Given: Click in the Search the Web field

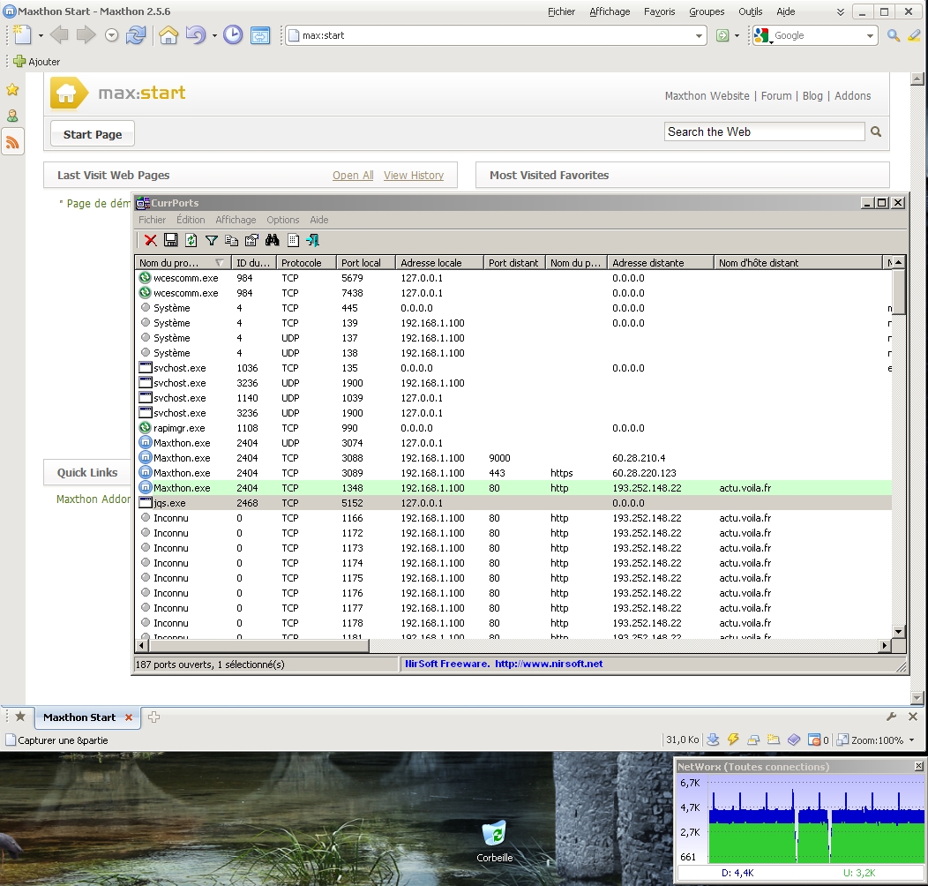Looking at the screenshot, I should pos(764,132).
